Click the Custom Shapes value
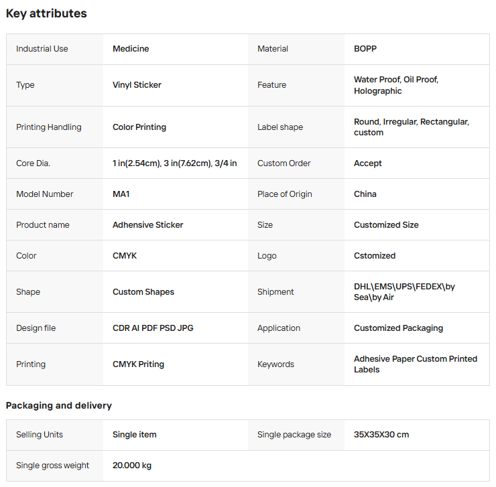 [x=143, y=292]
